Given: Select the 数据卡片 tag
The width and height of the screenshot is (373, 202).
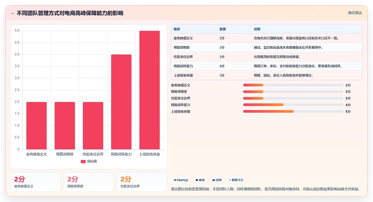Looking at the screenshot, I should [236, 180].
